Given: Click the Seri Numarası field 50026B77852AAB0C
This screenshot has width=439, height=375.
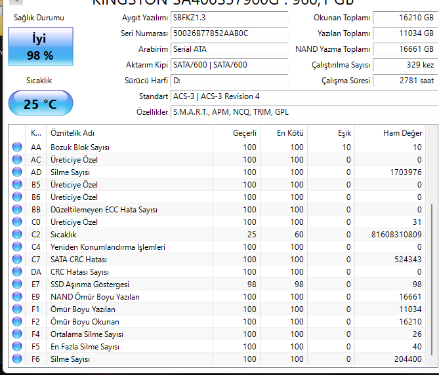Looking at the screenshot, I should tap(229, 33).
